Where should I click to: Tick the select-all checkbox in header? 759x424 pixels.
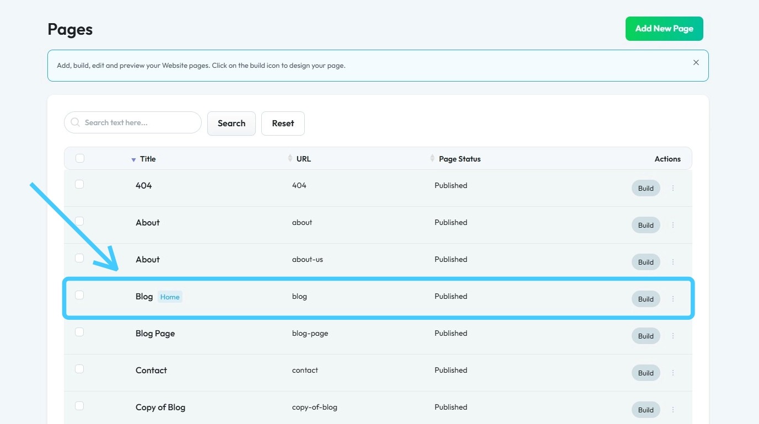tap(80, 158)
